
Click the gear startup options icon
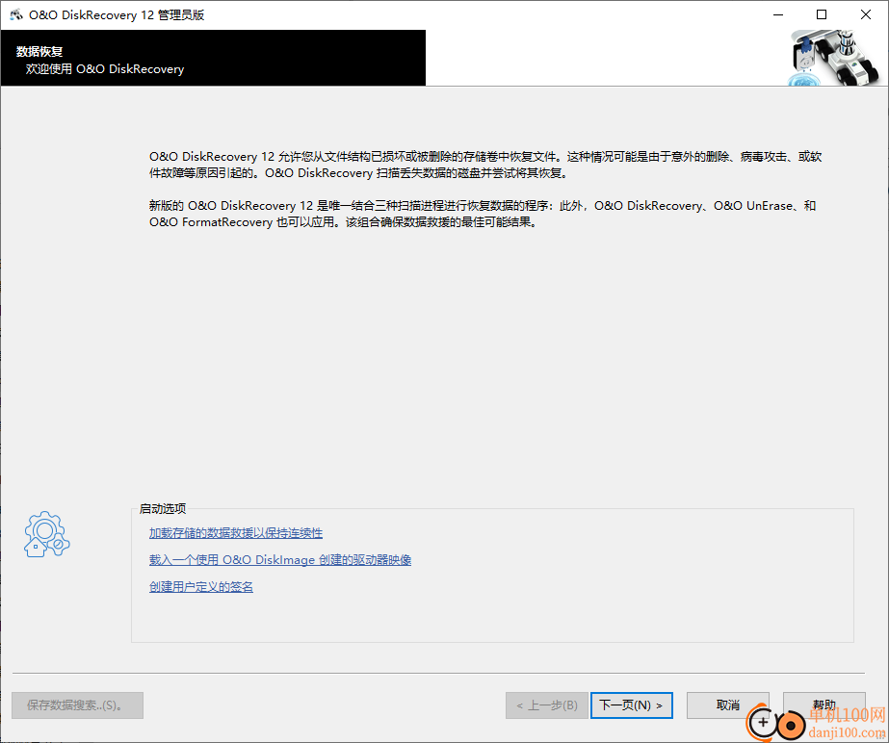click(46, 534)
